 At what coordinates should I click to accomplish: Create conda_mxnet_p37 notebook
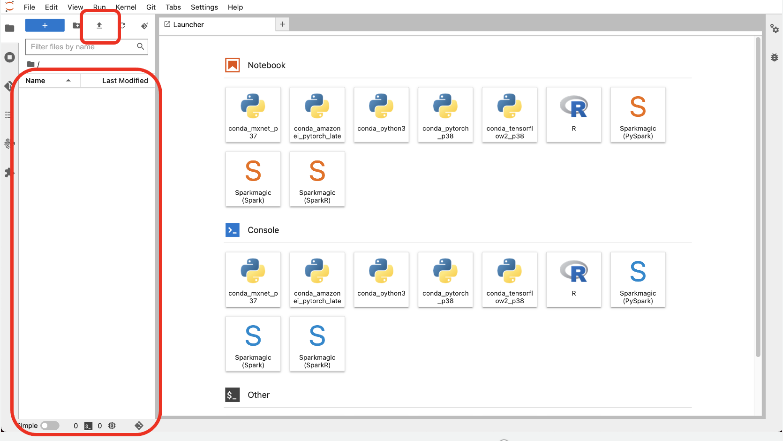tap(253, 115)
